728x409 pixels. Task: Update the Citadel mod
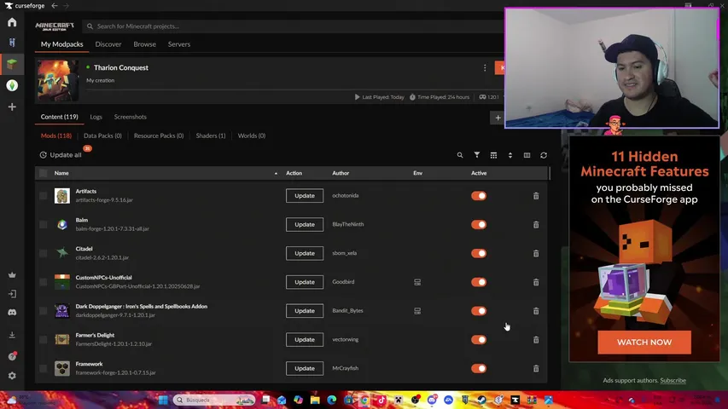click(x=305, y=253)
